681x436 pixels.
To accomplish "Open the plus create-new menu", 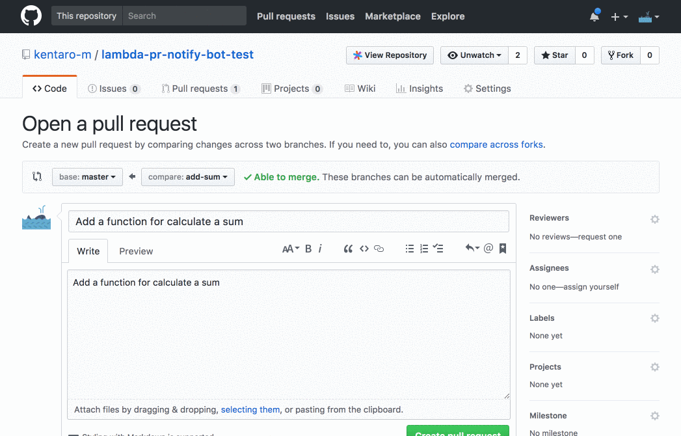I will (x=619, y=17).
